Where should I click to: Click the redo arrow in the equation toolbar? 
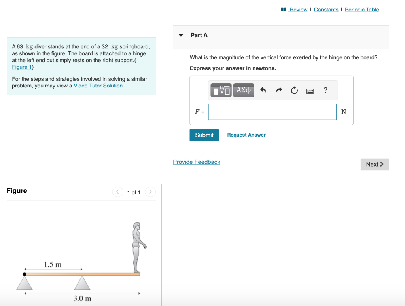click(x=279, y=90)
